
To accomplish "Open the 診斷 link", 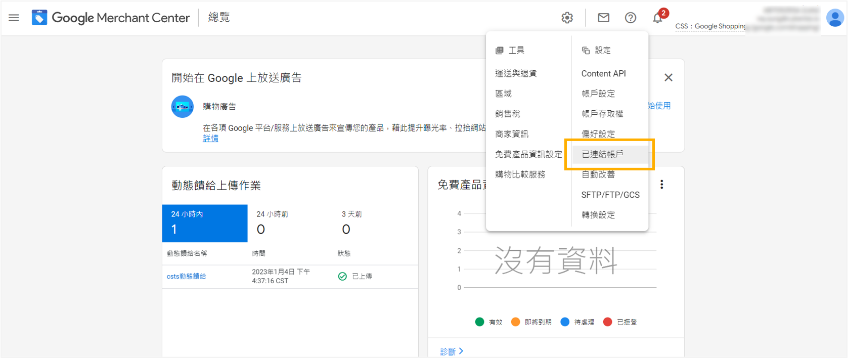I will [452, 351].
